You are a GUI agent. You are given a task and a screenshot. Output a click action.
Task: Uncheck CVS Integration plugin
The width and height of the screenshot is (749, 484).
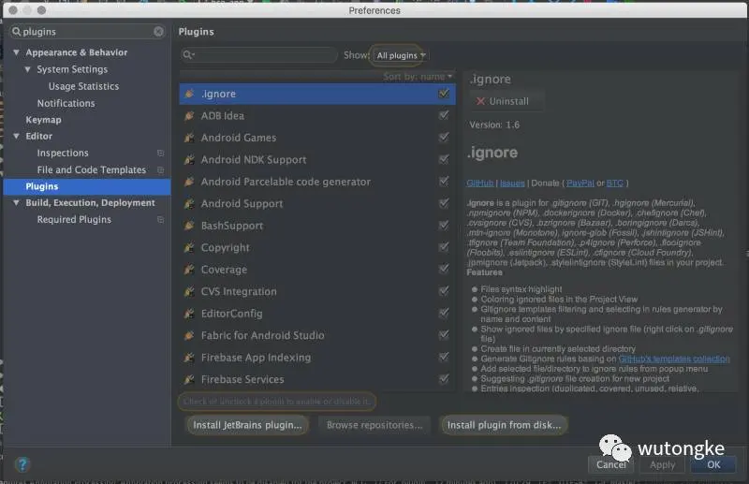(x=444, y=291)
